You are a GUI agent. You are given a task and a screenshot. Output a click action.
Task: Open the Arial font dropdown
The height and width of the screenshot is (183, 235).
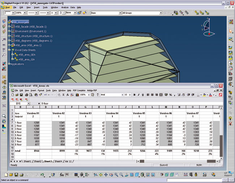(x=122, y=95)
